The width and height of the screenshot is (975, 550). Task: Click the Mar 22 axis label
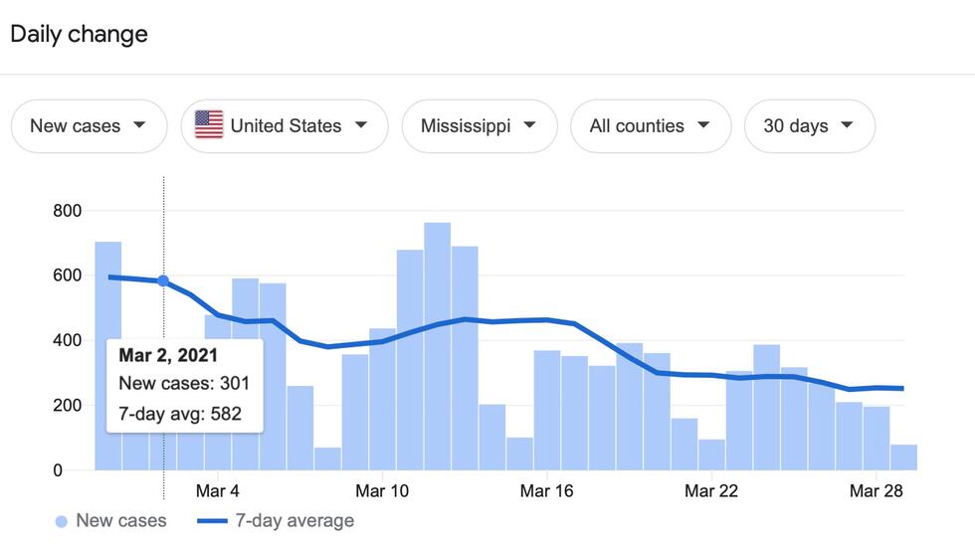point(712,491)
